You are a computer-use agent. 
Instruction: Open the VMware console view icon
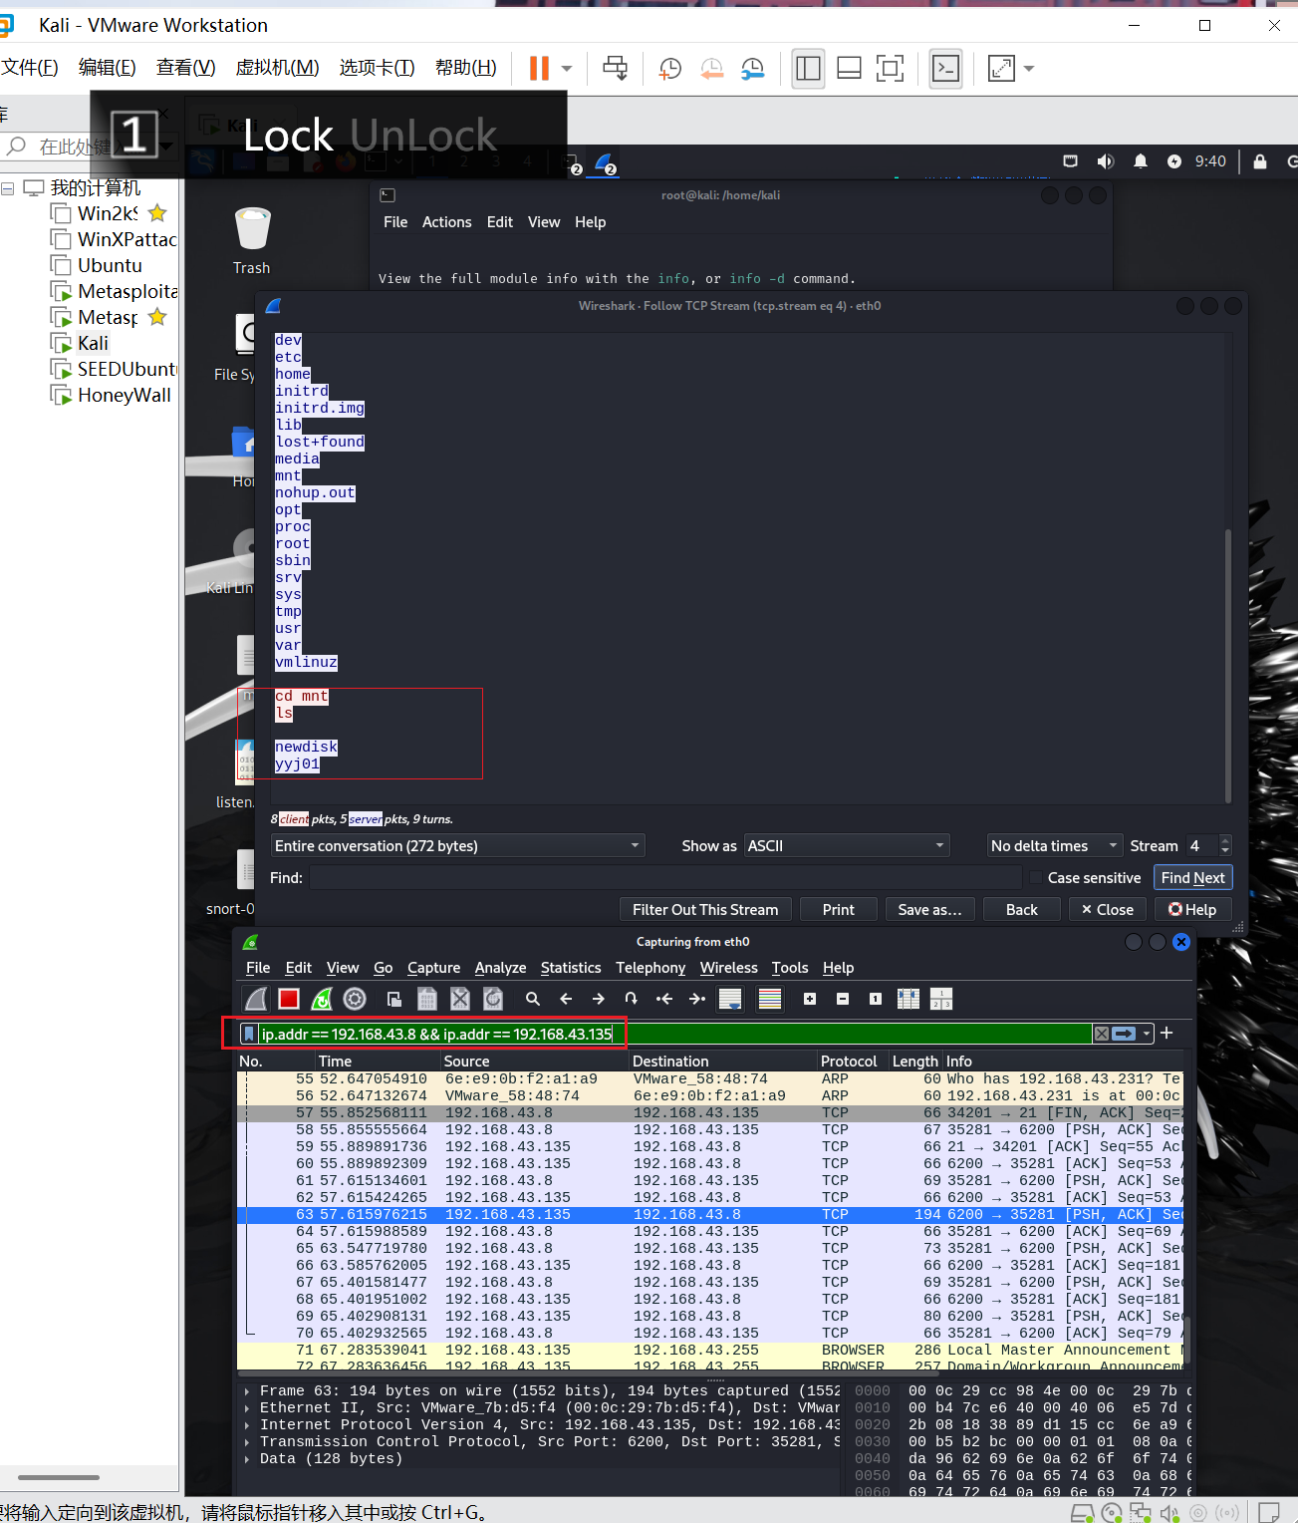coord(945,69)
